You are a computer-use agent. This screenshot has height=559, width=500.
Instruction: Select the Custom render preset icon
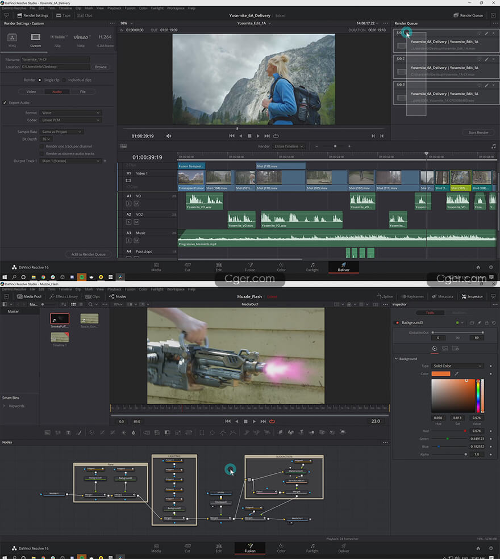35,37
